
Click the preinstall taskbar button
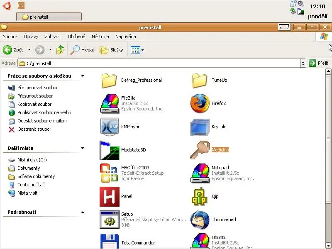[49, 17]
